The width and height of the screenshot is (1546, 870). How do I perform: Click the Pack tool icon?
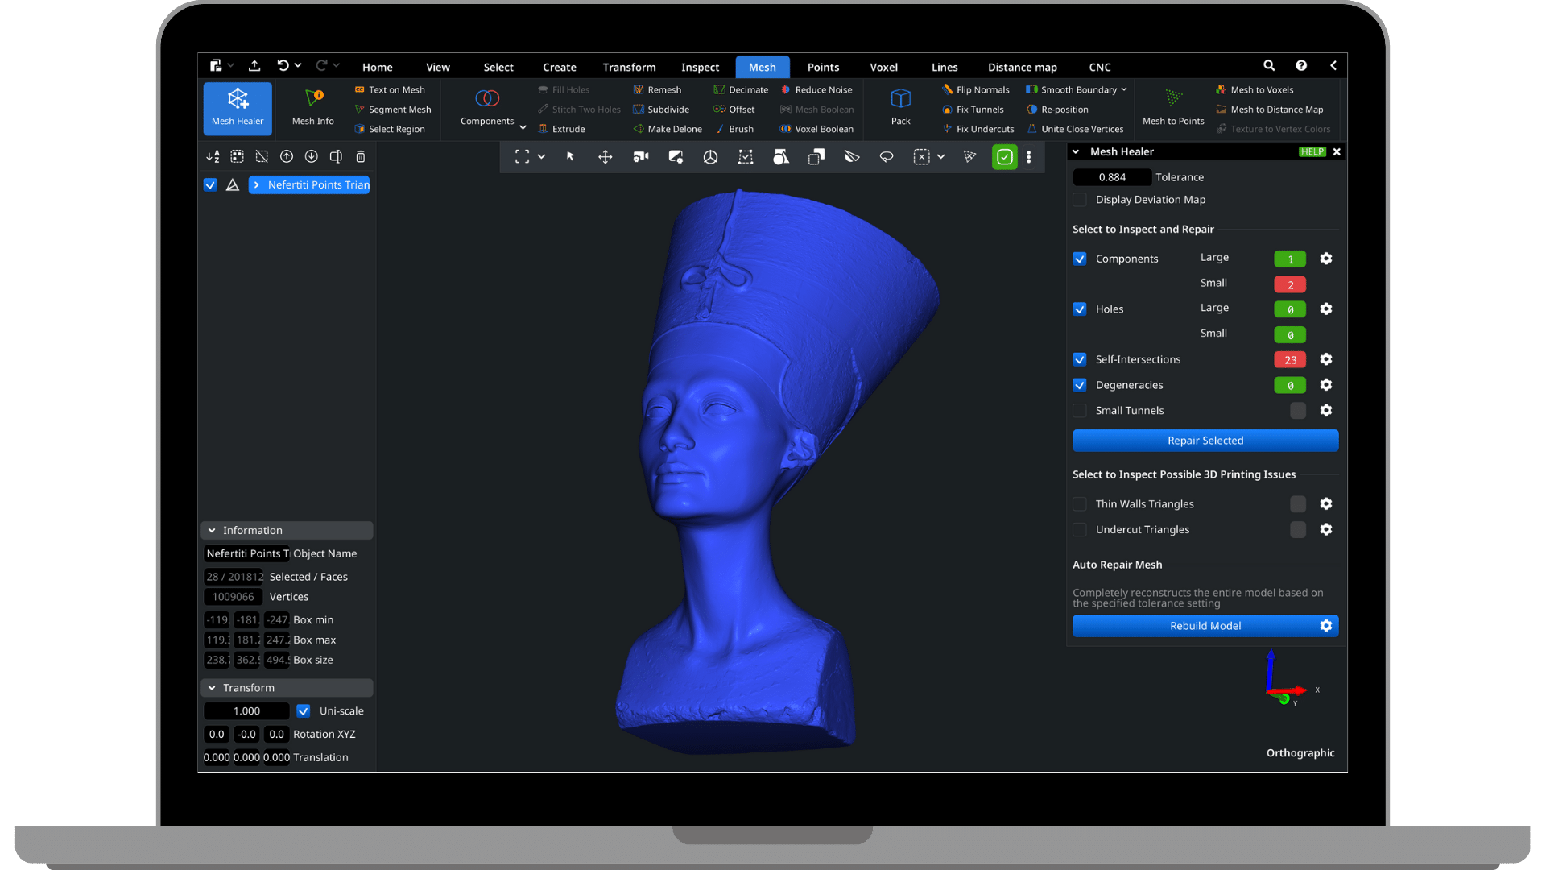[x=900, y=99]
